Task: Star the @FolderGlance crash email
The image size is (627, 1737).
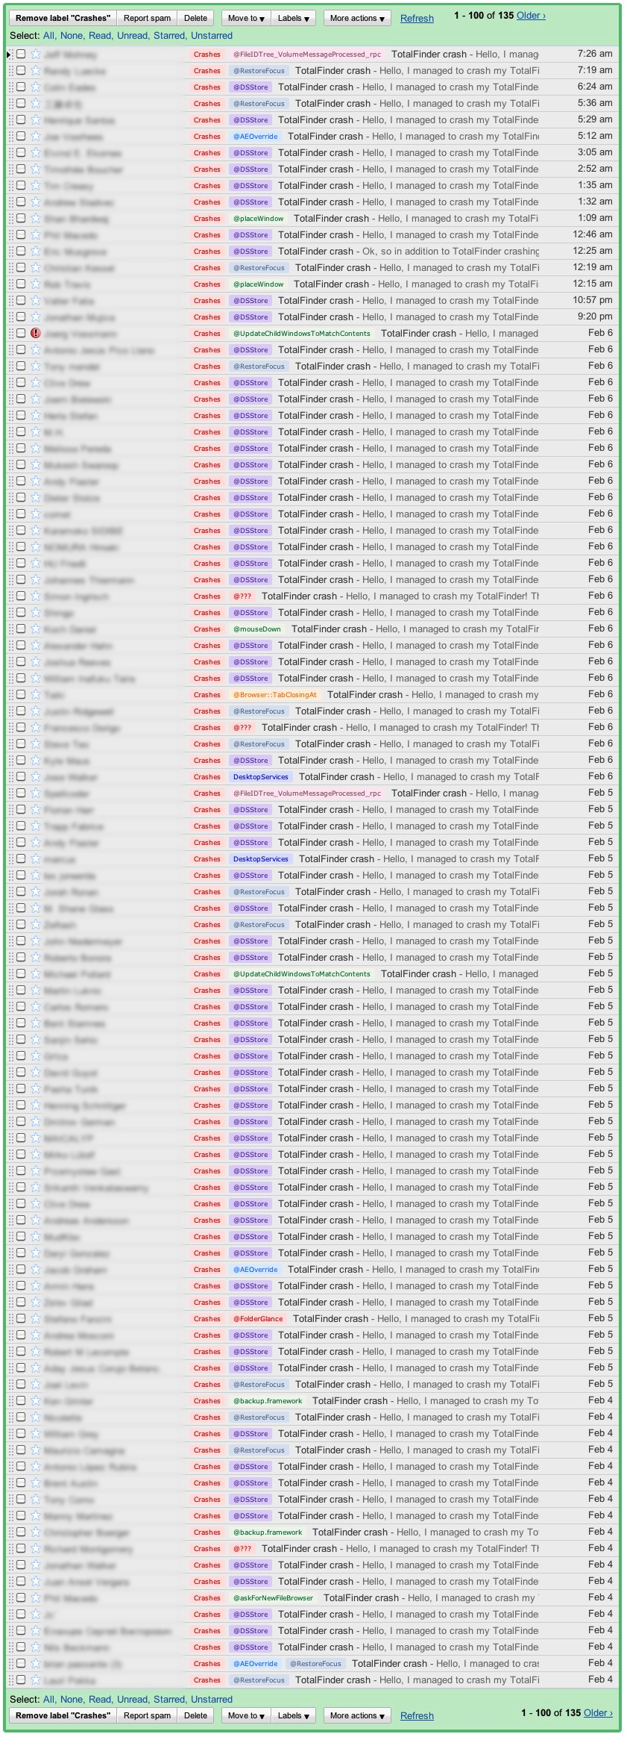Action: 35,1319
